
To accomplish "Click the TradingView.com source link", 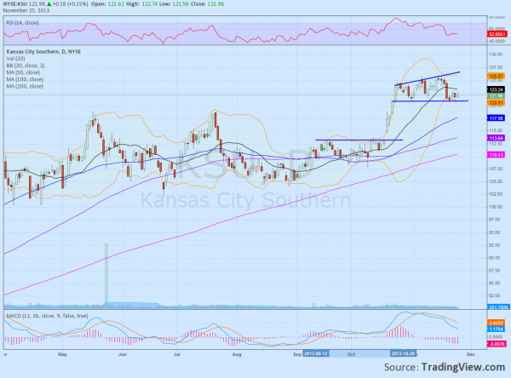I will click(x=463, y=367).
